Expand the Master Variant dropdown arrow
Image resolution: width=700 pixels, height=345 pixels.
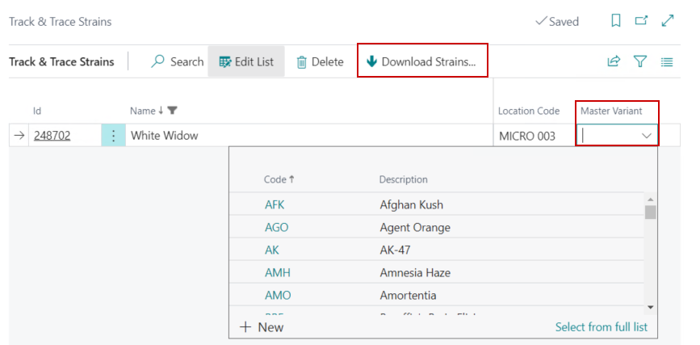click(x=647, y=136)
